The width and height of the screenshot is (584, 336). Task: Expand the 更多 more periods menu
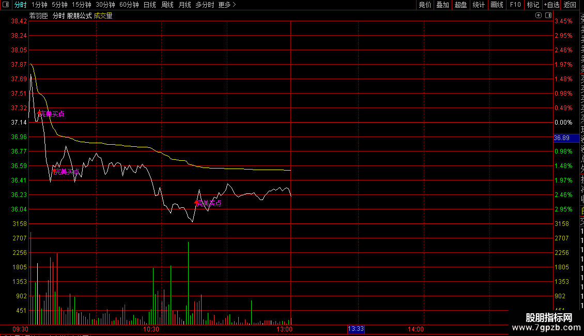227,5
